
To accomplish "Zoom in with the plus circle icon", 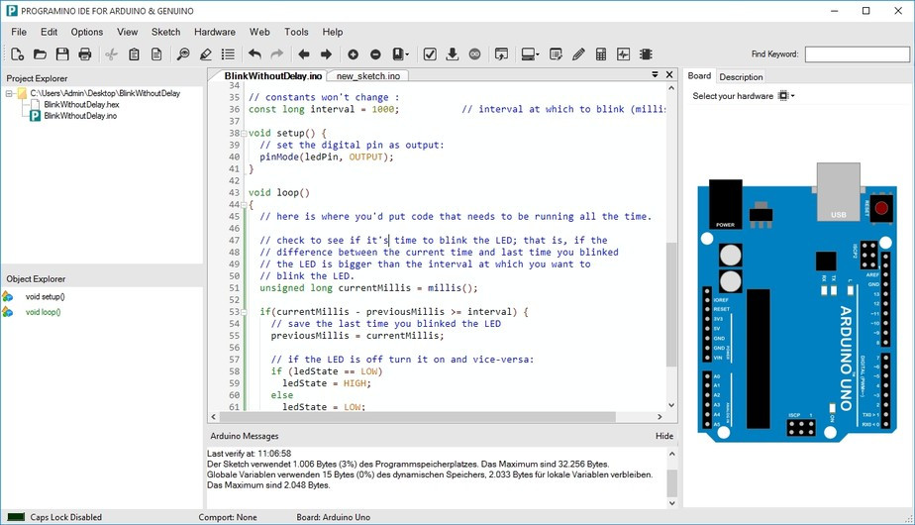I will (353, 54).
